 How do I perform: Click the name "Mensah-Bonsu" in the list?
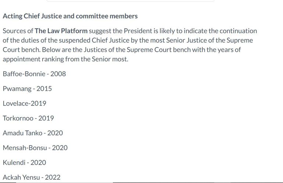tap(25, 148)
